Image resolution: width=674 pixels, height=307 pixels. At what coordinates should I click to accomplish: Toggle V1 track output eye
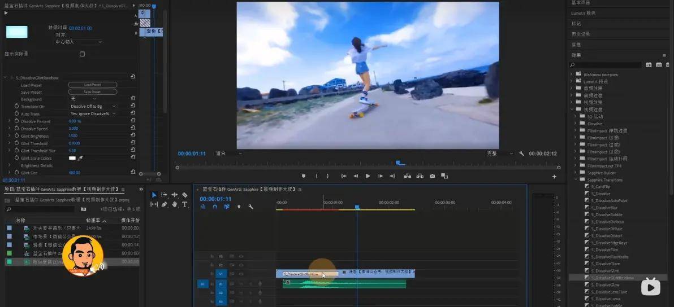[x=241, y=274]
